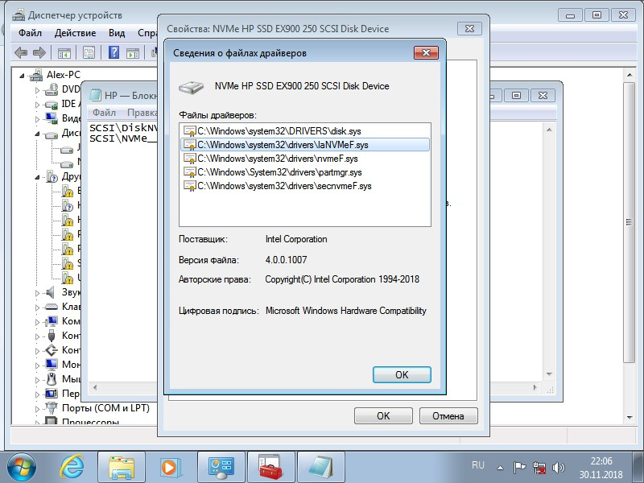Open the Правка menu in Notepad
The width and height of the screenshot is (644, 483).
pyautogui.click(x=142, y=113)
